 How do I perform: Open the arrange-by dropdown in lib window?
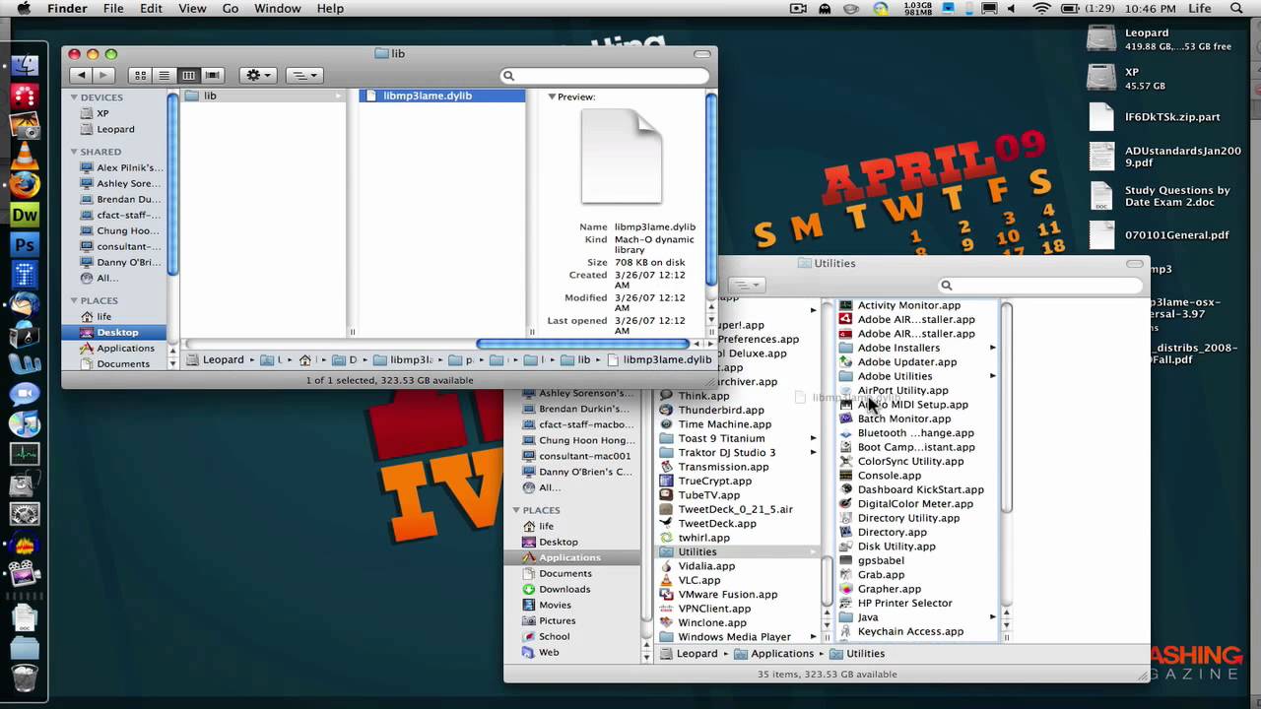point(303,75)
